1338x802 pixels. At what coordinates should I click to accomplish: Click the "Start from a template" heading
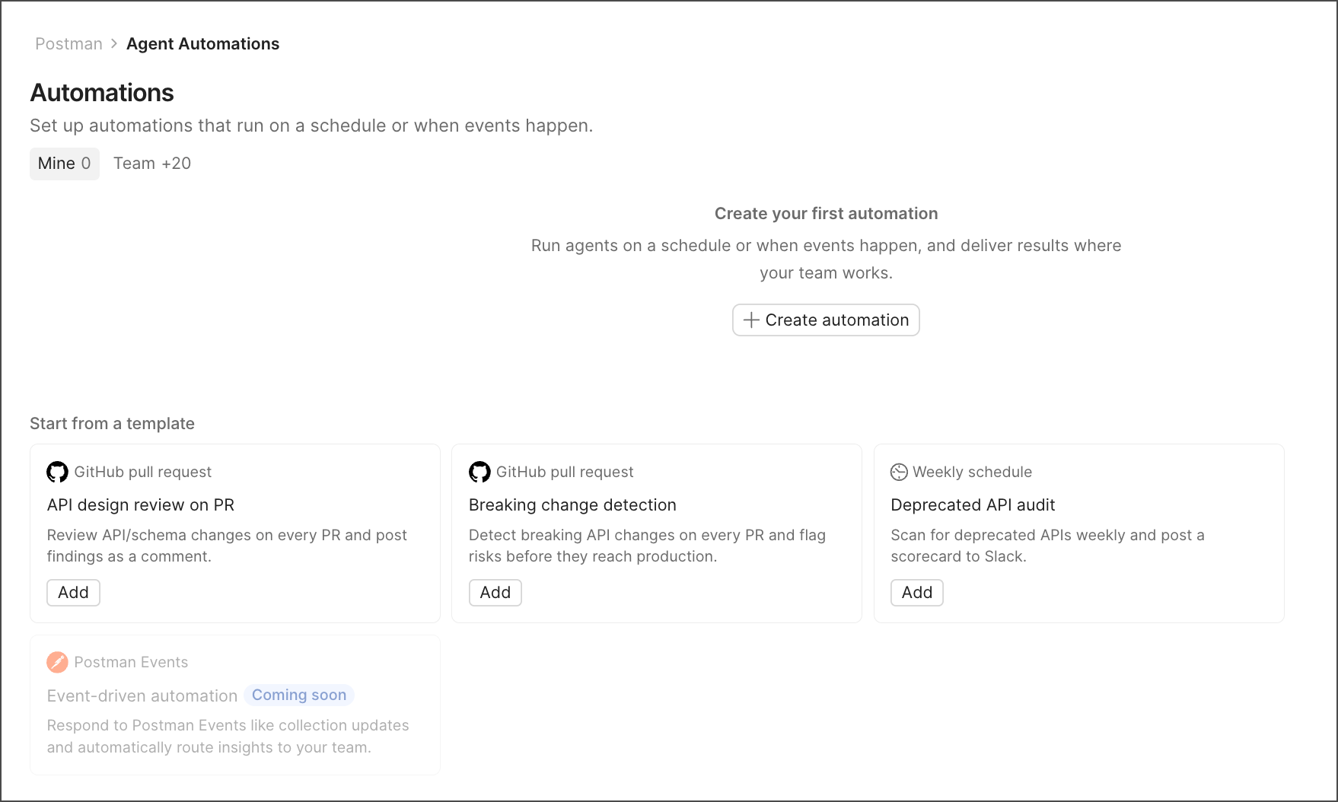[x=112, y=424]
